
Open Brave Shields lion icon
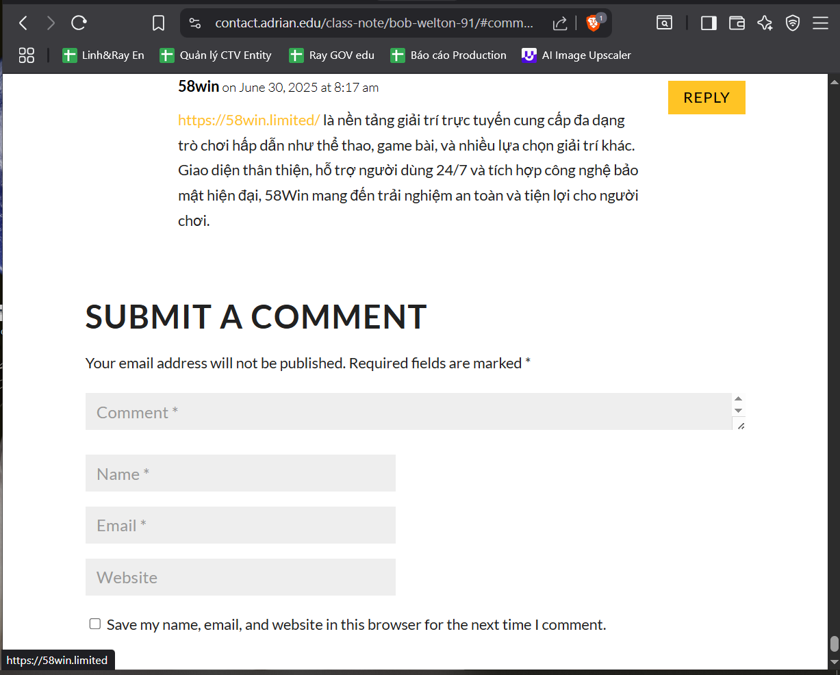point(594,23)
